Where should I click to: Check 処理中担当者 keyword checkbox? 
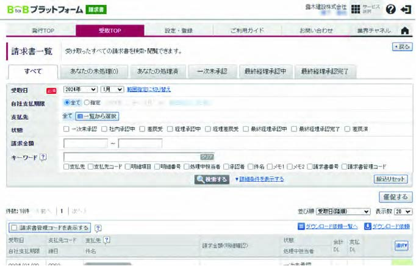(x=187, y=167)
